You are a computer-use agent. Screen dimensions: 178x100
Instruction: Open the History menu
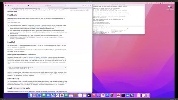pyautogui.click(x=21, y=3)
